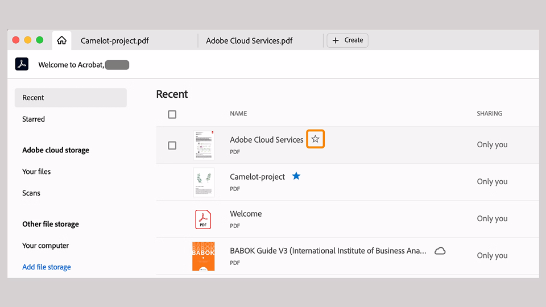This screenshot has height=307, width=546.
Task: Click 'Only you' in Adobe Cloud Services row
Action: 493,144
